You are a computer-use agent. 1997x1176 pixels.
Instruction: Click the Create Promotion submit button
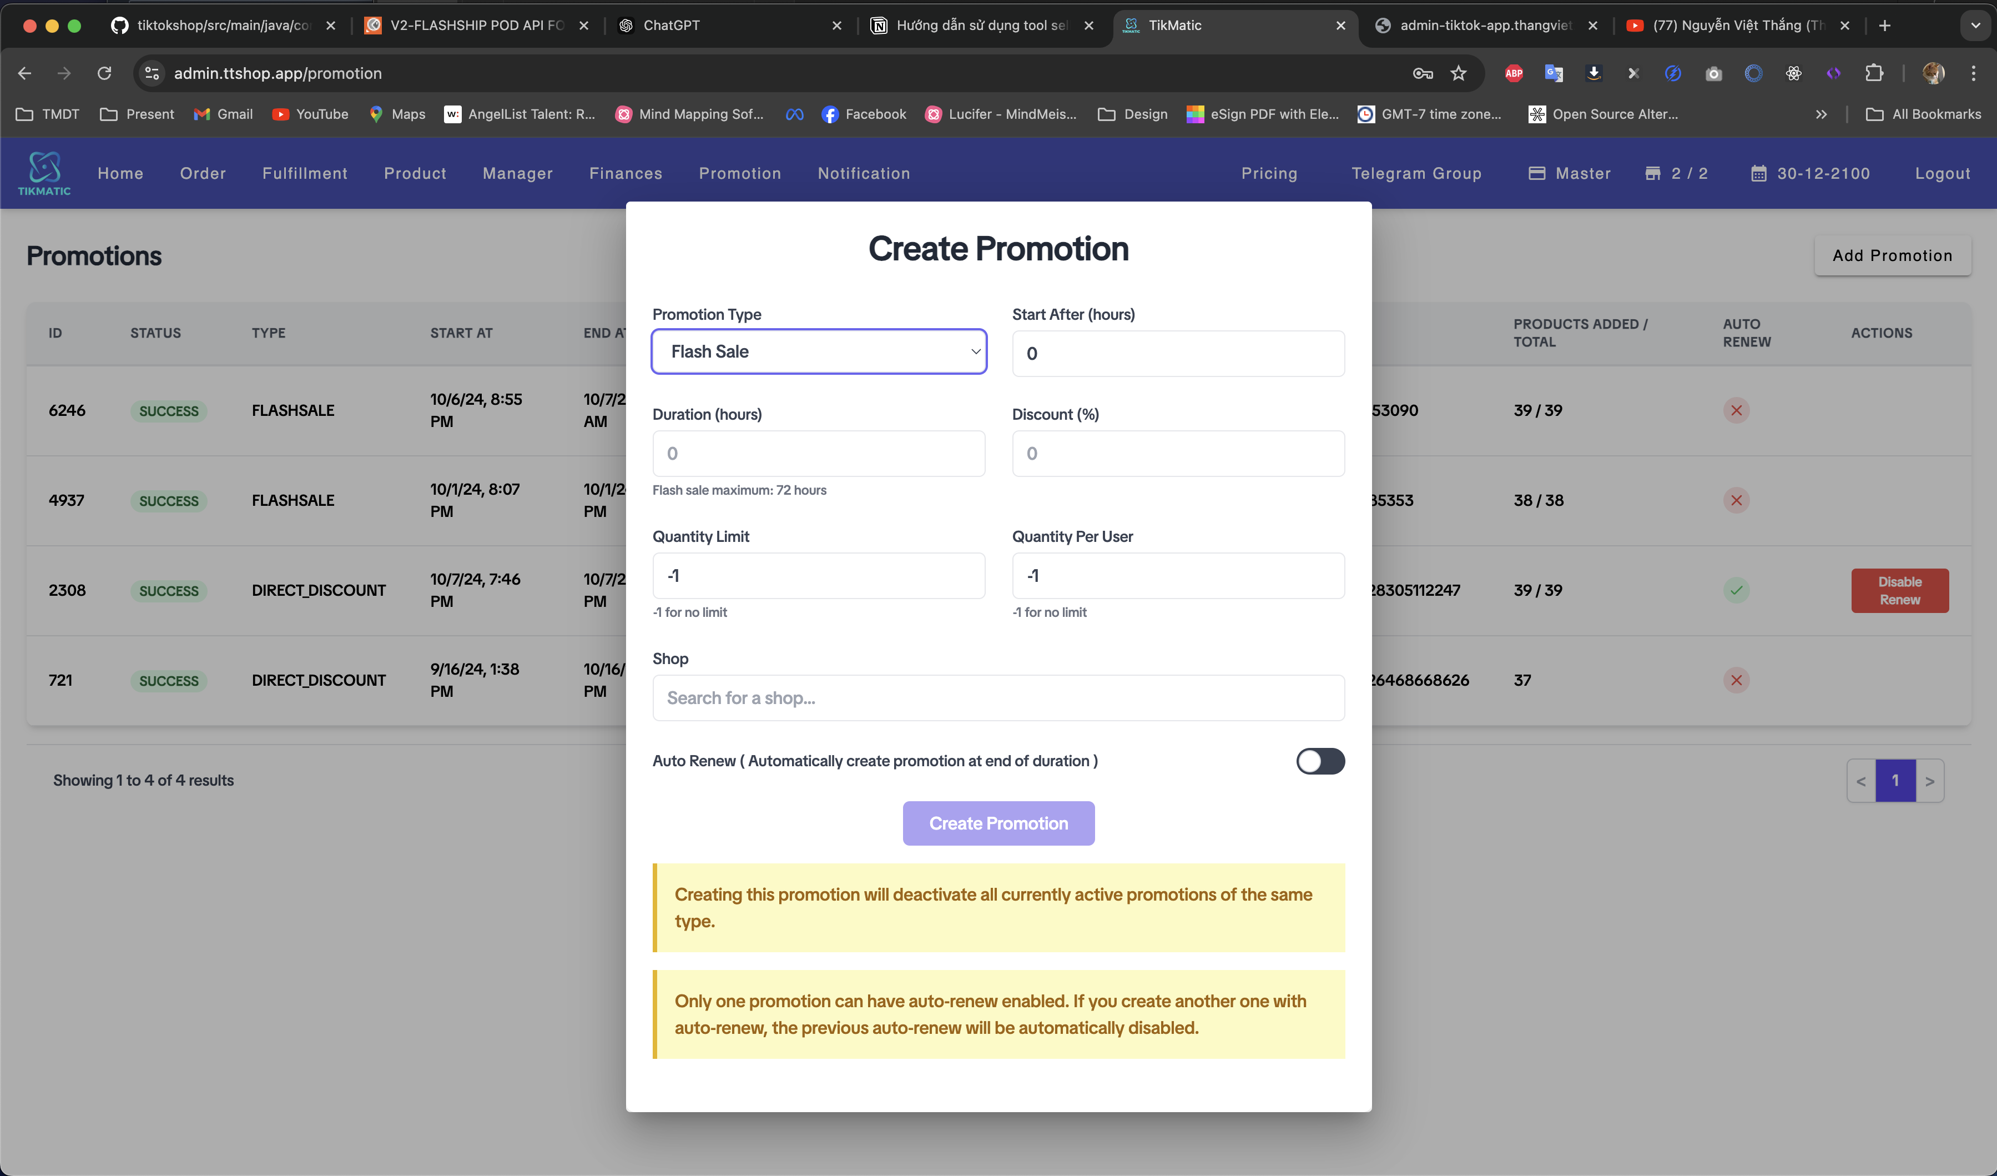(998, 823)
